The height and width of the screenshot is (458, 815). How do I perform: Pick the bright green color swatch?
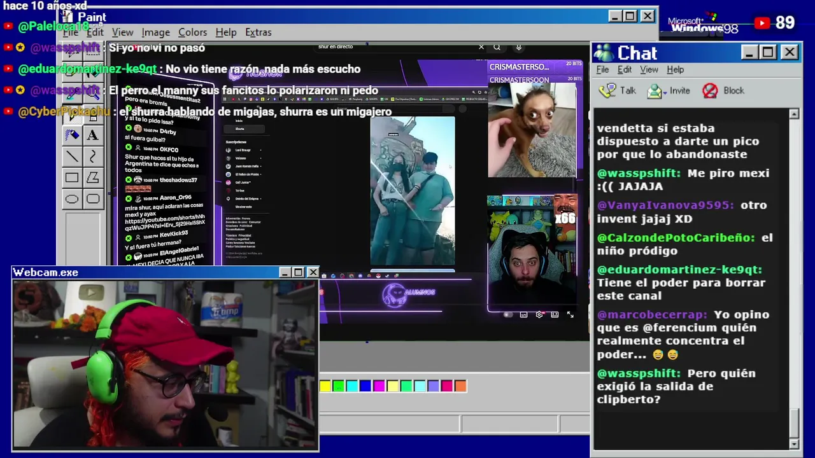pyautogui.click(x=339, y=385)
